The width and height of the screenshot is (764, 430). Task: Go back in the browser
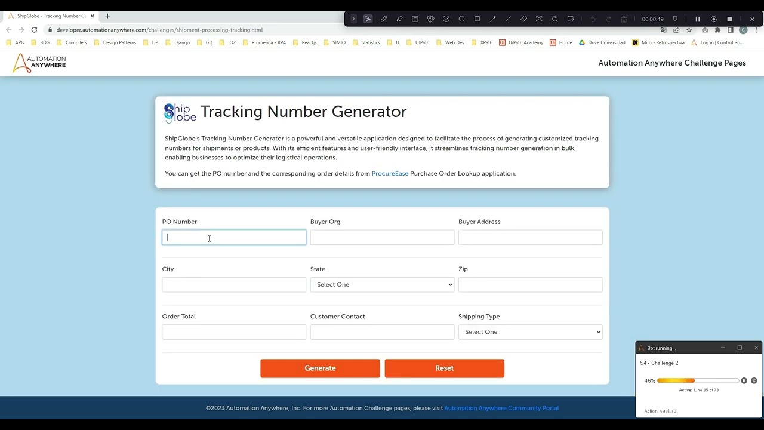pos(8,30)
